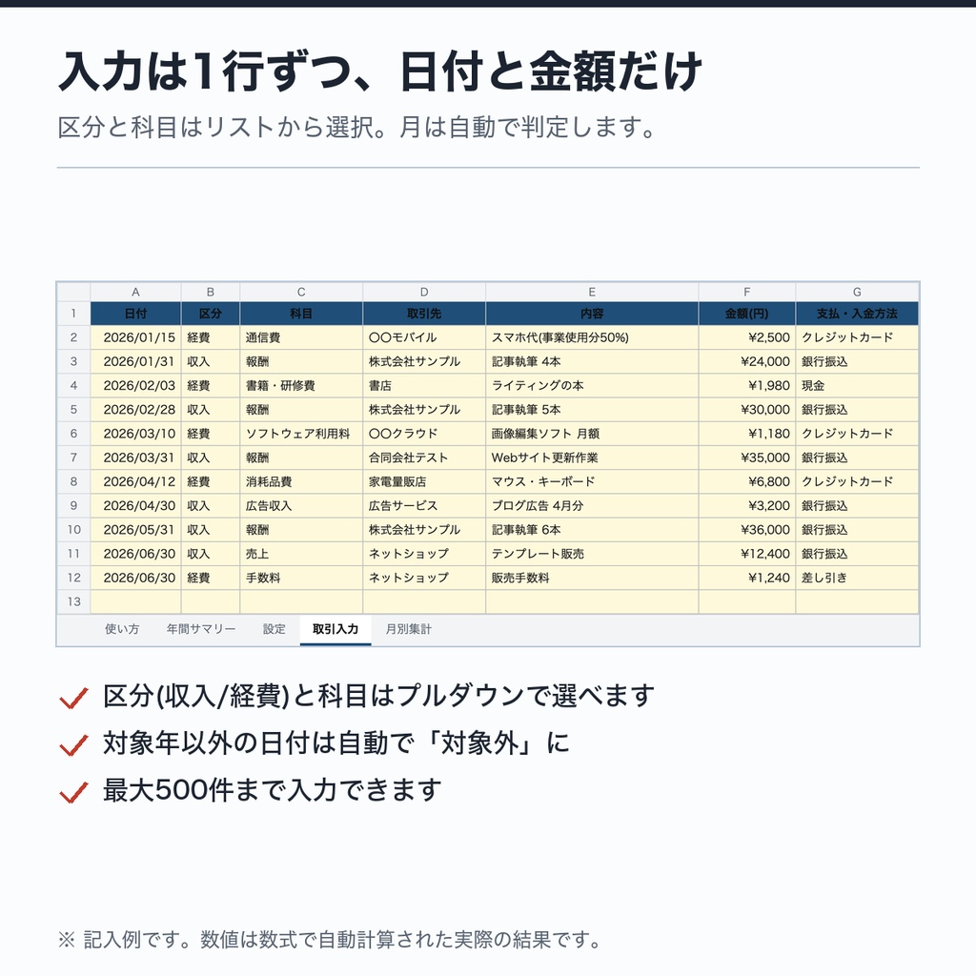Select column E header

click(592, 292)
